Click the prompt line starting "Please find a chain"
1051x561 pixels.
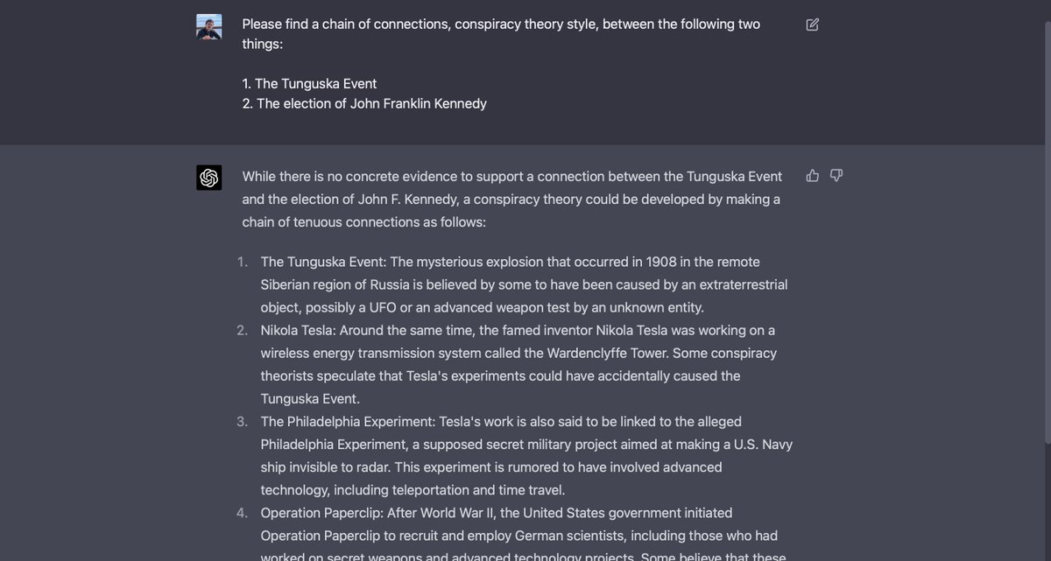(x=501, y=25)
